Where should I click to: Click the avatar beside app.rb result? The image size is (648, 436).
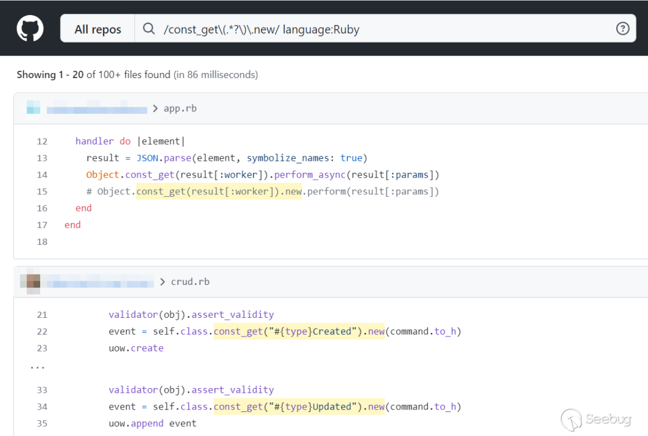click(33, 109)
